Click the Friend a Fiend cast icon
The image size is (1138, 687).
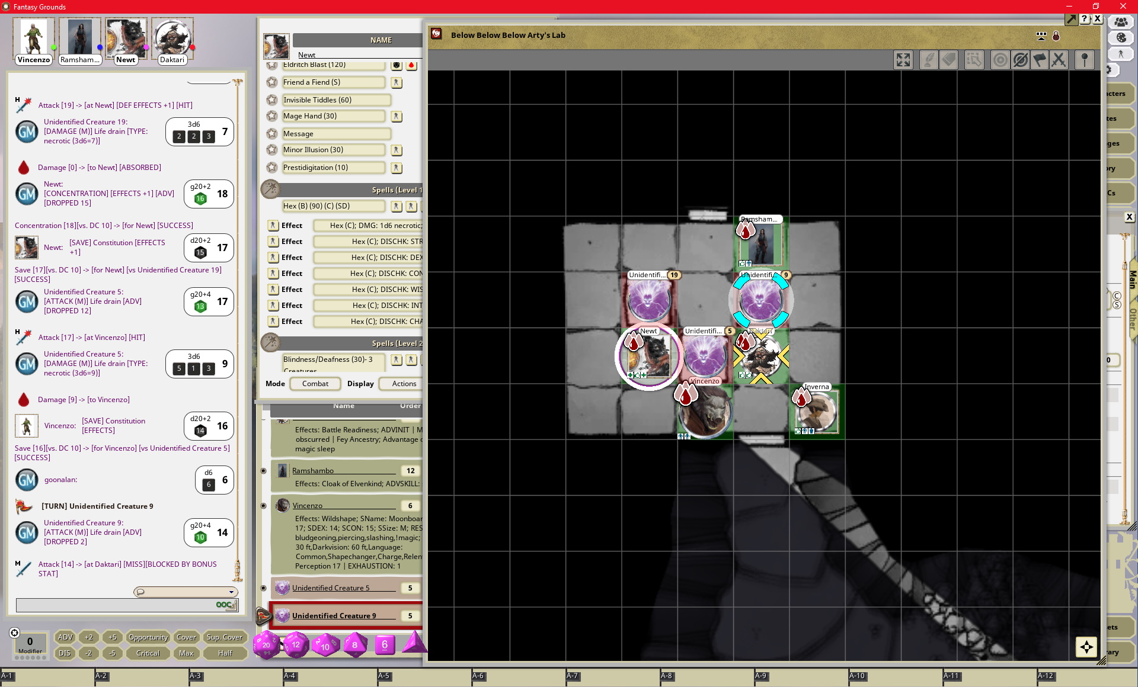point(397,82)
